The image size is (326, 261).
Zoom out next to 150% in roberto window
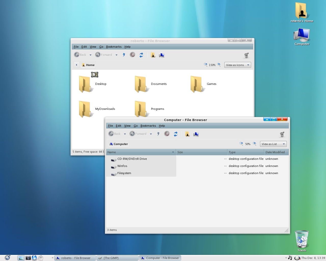206,65
